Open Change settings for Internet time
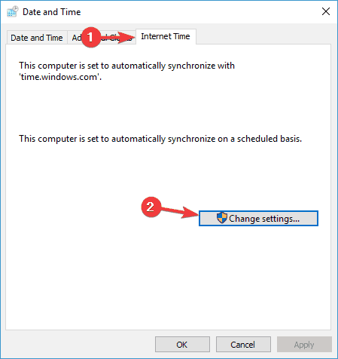Image resolution: width=338 pixels, height=359 pixels. [258, 219]
